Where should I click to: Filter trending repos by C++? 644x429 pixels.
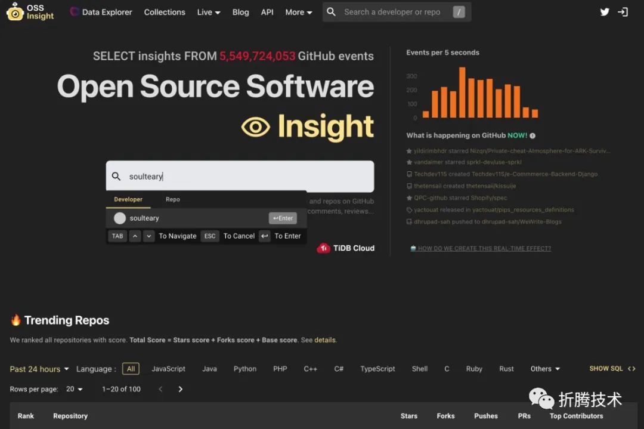click(310, 369)
